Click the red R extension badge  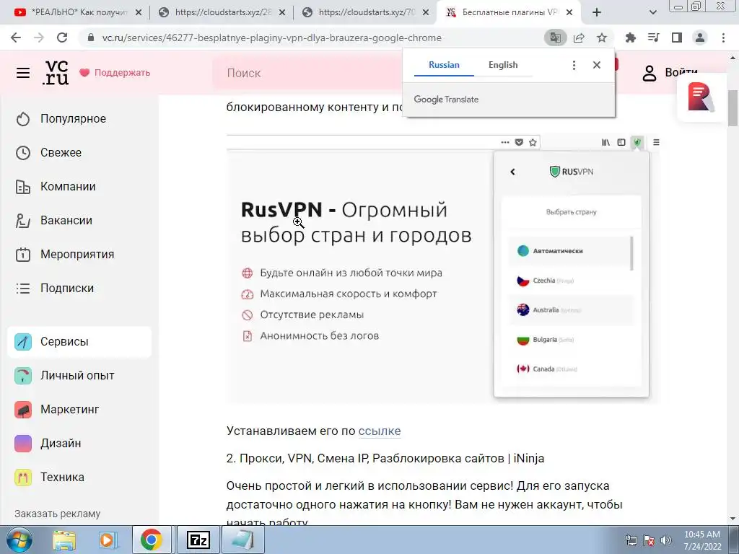[x=701, y=97]
